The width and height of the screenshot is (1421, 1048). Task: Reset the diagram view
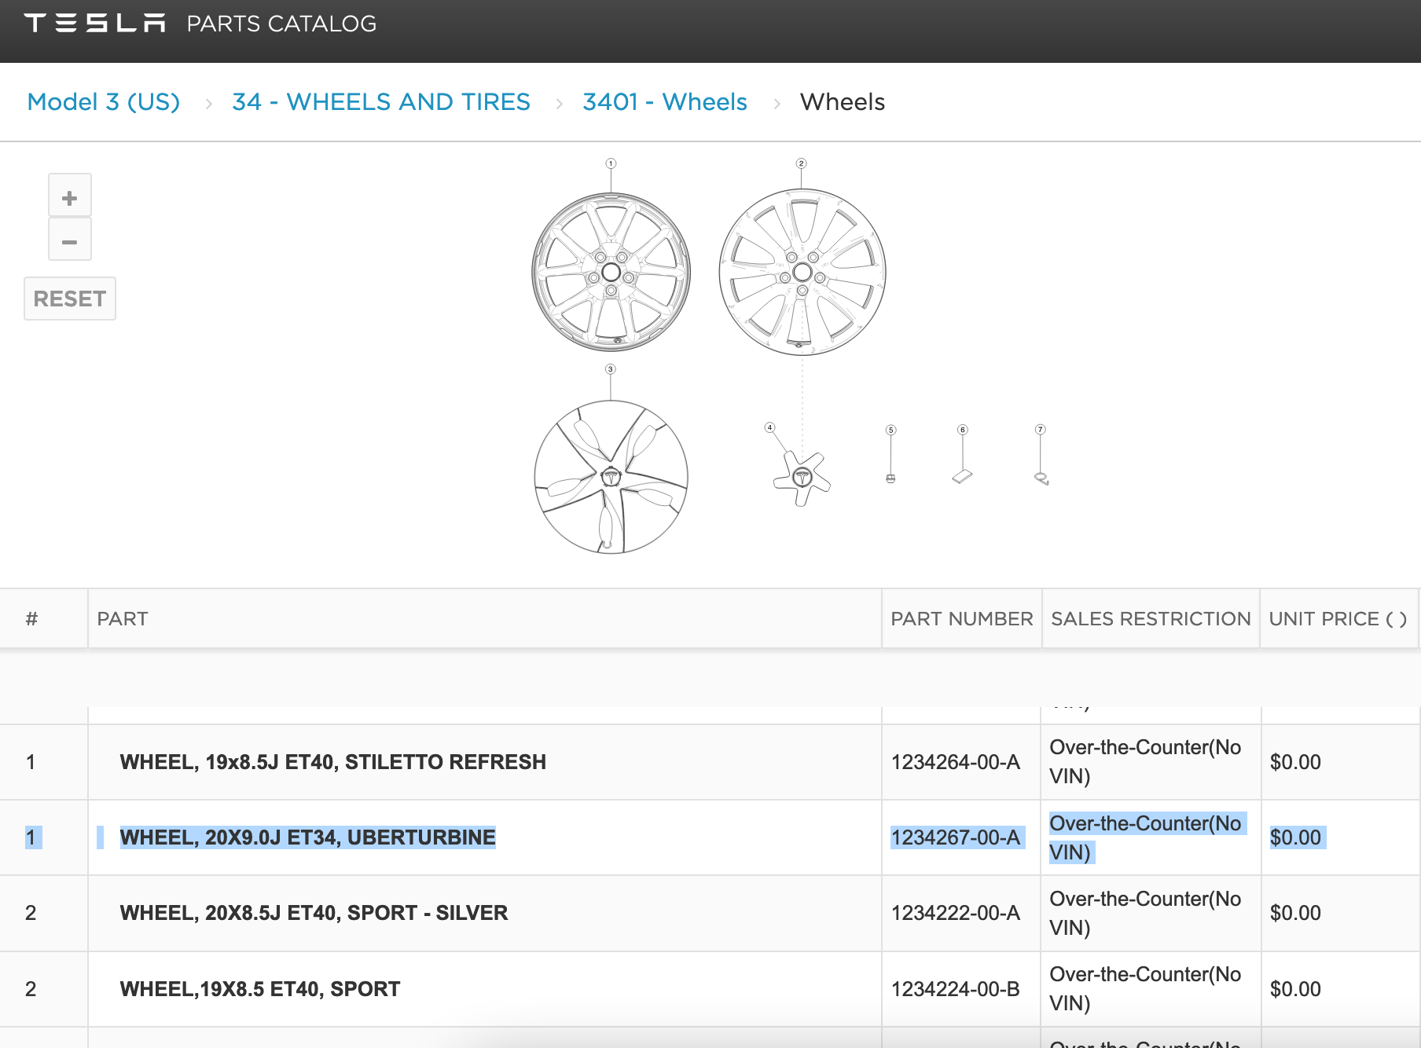click(x=70, y=299)
